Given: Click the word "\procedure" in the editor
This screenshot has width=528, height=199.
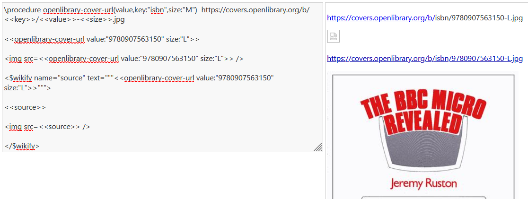Looking at the screenshot, I should [x=22, y=10].
